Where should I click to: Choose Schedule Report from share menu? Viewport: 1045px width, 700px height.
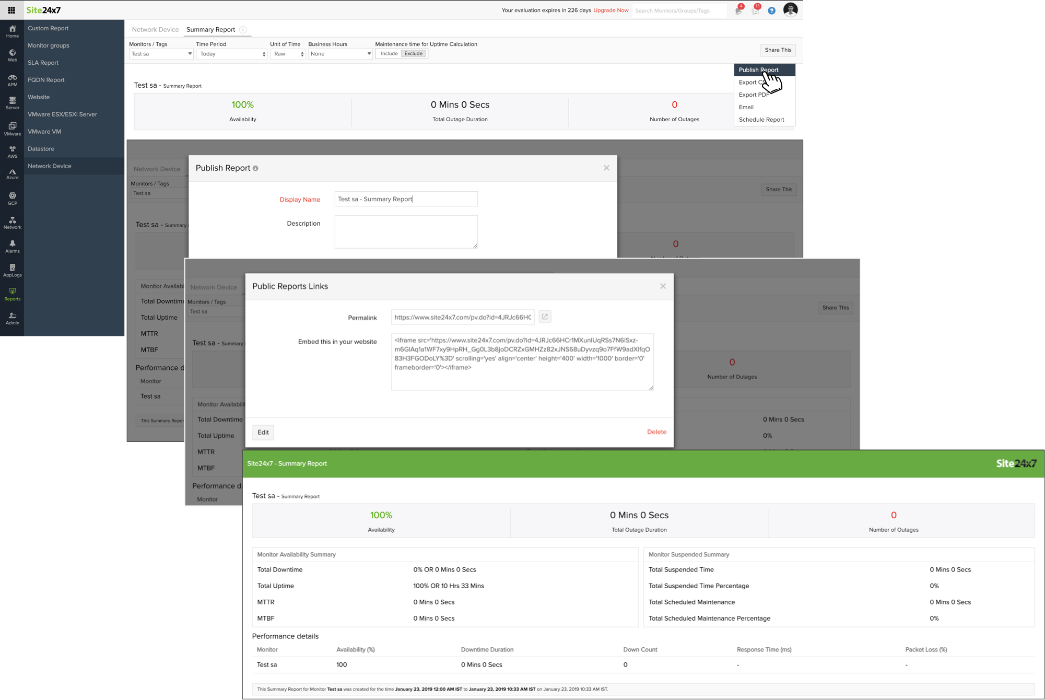click(x=761, y=120)
